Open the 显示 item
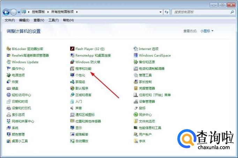 (76, 128)
